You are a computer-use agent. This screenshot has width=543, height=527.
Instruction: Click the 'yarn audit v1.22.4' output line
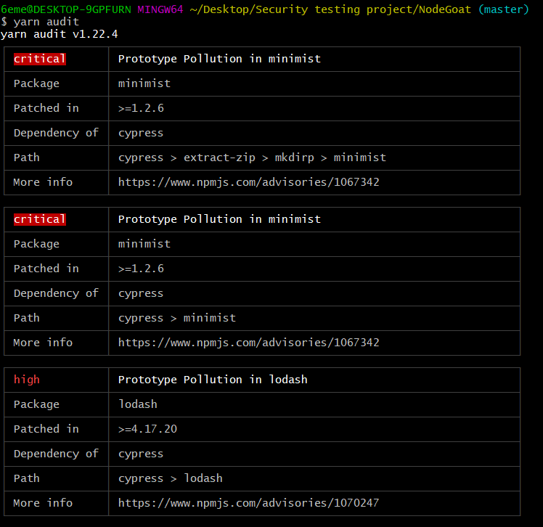(x=60, y=34)
